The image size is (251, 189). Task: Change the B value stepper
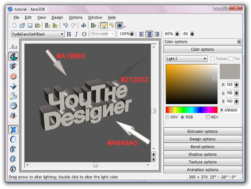click(236, 101)
